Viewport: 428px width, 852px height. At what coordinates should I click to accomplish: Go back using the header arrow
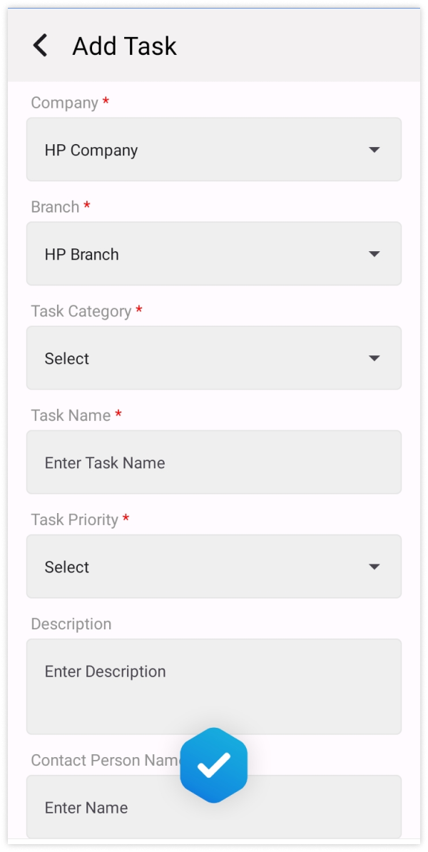[41, 46]
